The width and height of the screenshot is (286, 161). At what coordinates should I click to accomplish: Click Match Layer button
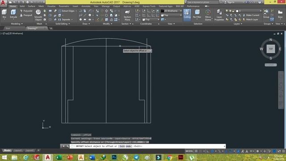(250, 20)
